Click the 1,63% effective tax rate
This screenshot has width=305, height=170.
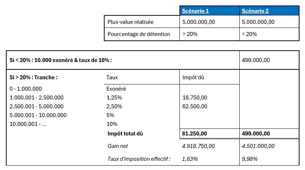click(x=190, y=159)
